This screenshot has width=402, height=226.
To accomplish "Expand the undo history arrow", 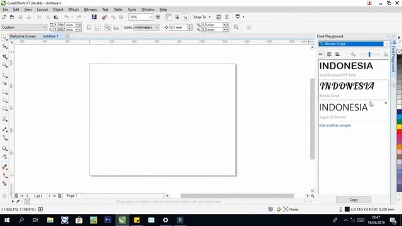I will 72,17.
